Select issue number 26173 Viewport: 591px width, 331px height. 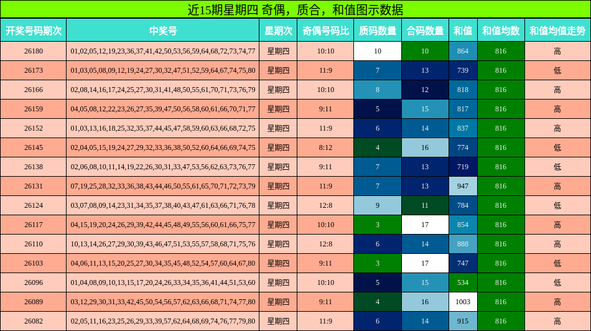pos(33,70)
